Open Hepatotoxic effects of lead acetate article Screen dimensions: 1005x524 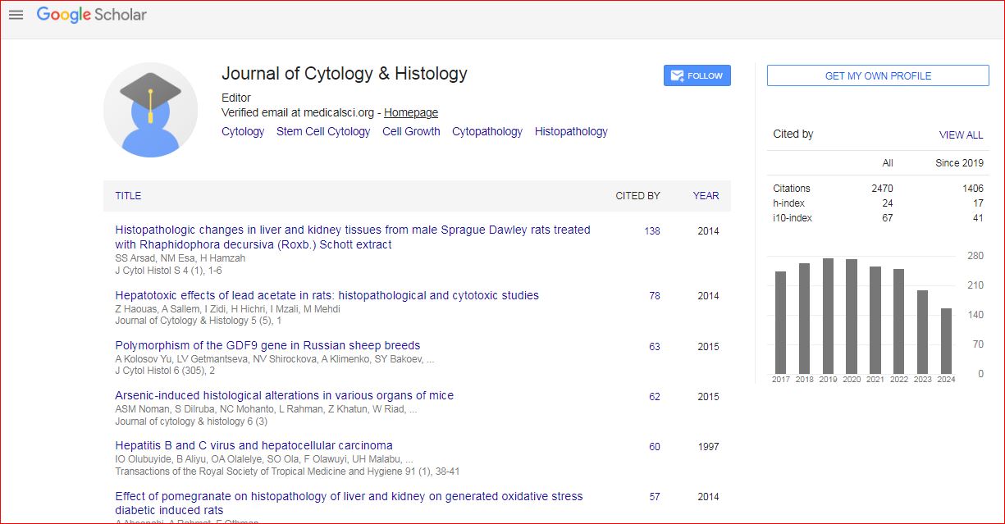(327, 295)
